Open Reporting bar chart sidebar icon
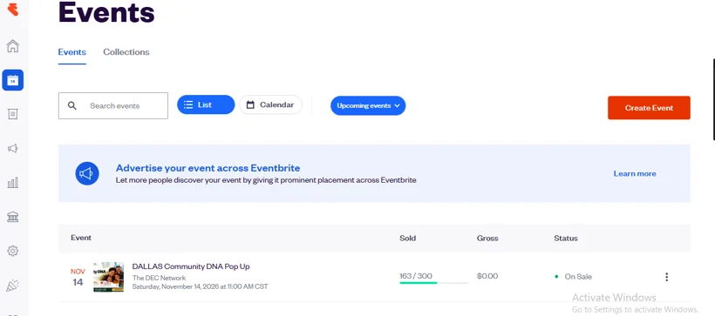Screen dimensions: 715x316 pyautogui.click(x=13, y=183)
